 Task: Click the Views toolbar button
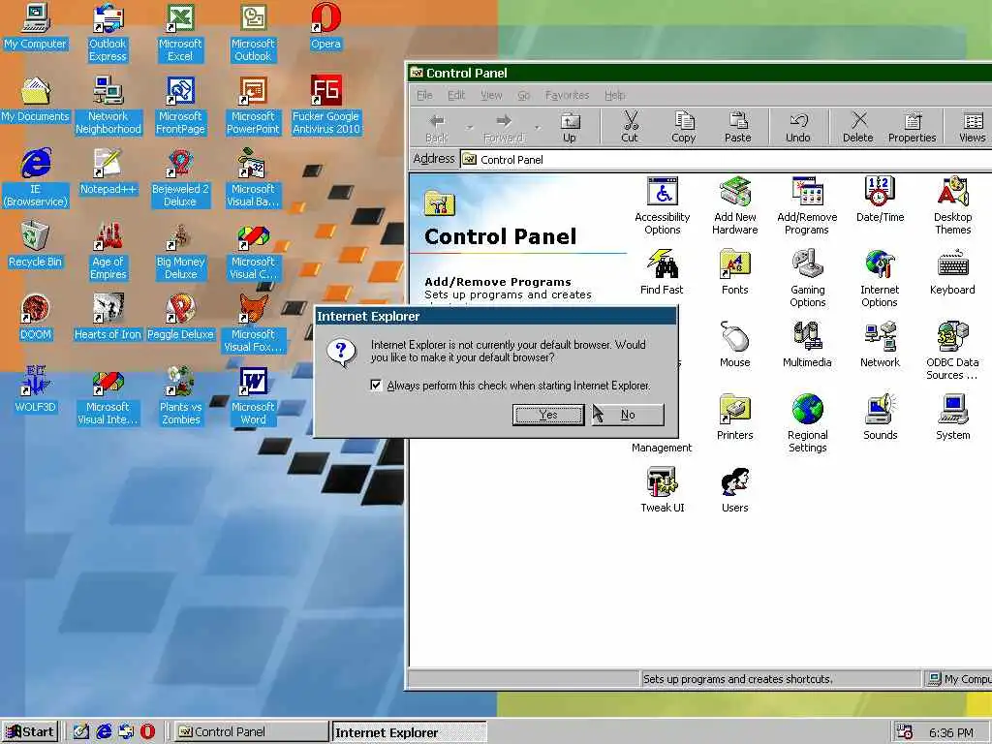point(972,128)
